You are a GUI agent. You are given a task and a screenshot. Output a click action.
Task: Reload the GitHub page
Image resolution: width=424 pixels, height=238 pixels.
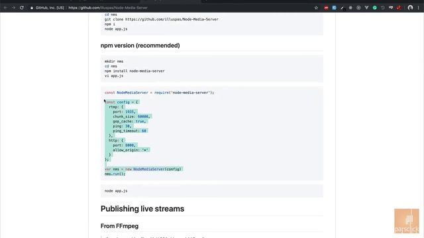22,8
